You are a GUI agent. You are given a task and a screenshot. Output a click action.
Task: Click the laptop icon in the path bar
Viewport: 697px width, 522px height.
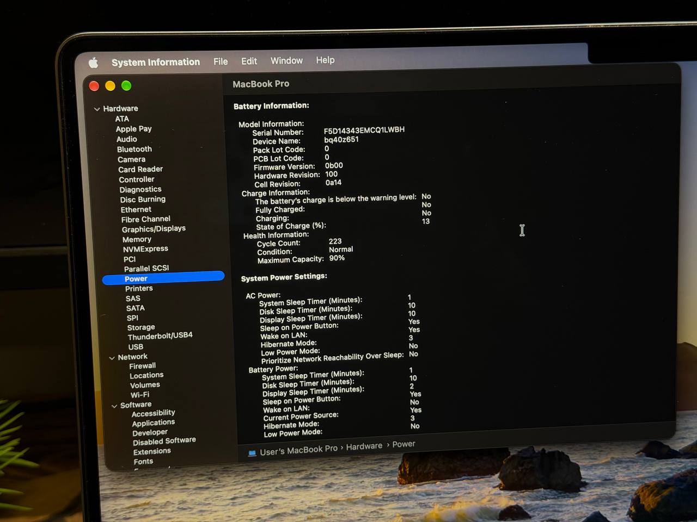(x=252, y=452)
